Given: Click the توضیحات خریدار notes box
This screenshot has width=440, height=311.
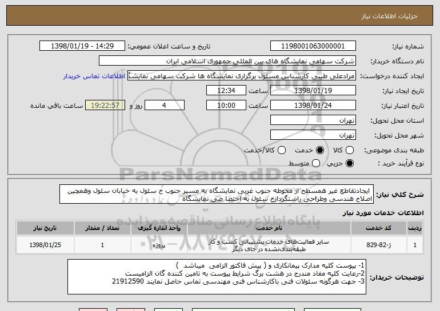Looking at the screenshot, I should coord(217,277).
